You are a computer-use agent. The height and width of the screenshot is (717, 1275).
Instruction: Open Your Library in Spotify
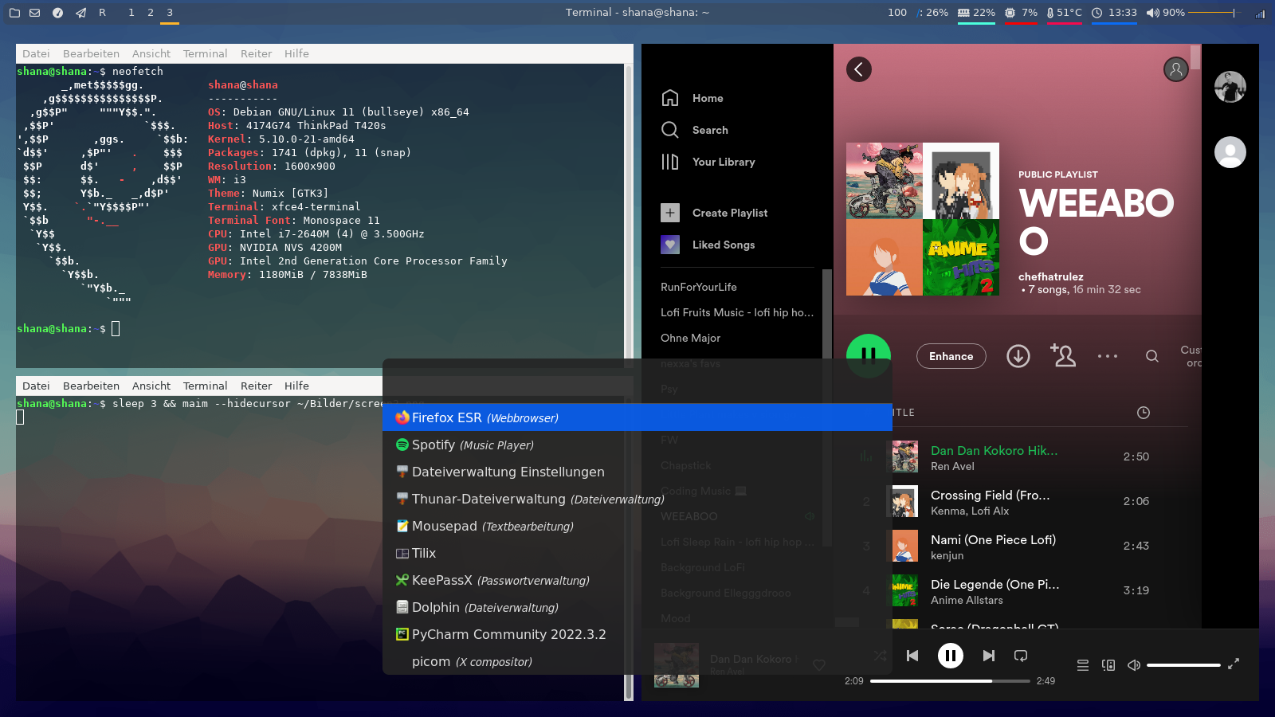pyautogui.click(x=708, y=162)
